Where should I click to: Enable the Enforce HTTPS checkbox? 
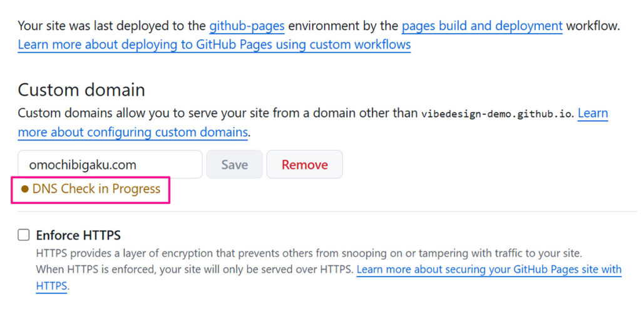(x=24, y=235)
